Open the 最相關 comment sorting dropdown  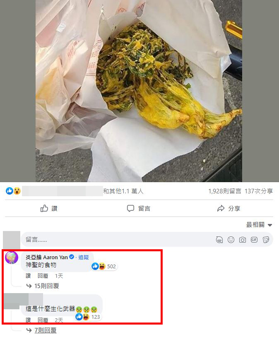pyautogui.click(x=259, y=225)
